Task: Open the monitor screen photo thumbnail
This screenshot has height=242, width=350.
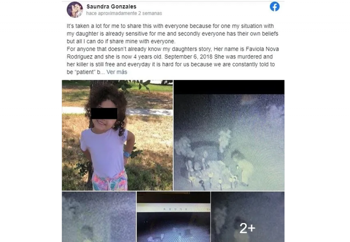Action: (x=174, y=217)
